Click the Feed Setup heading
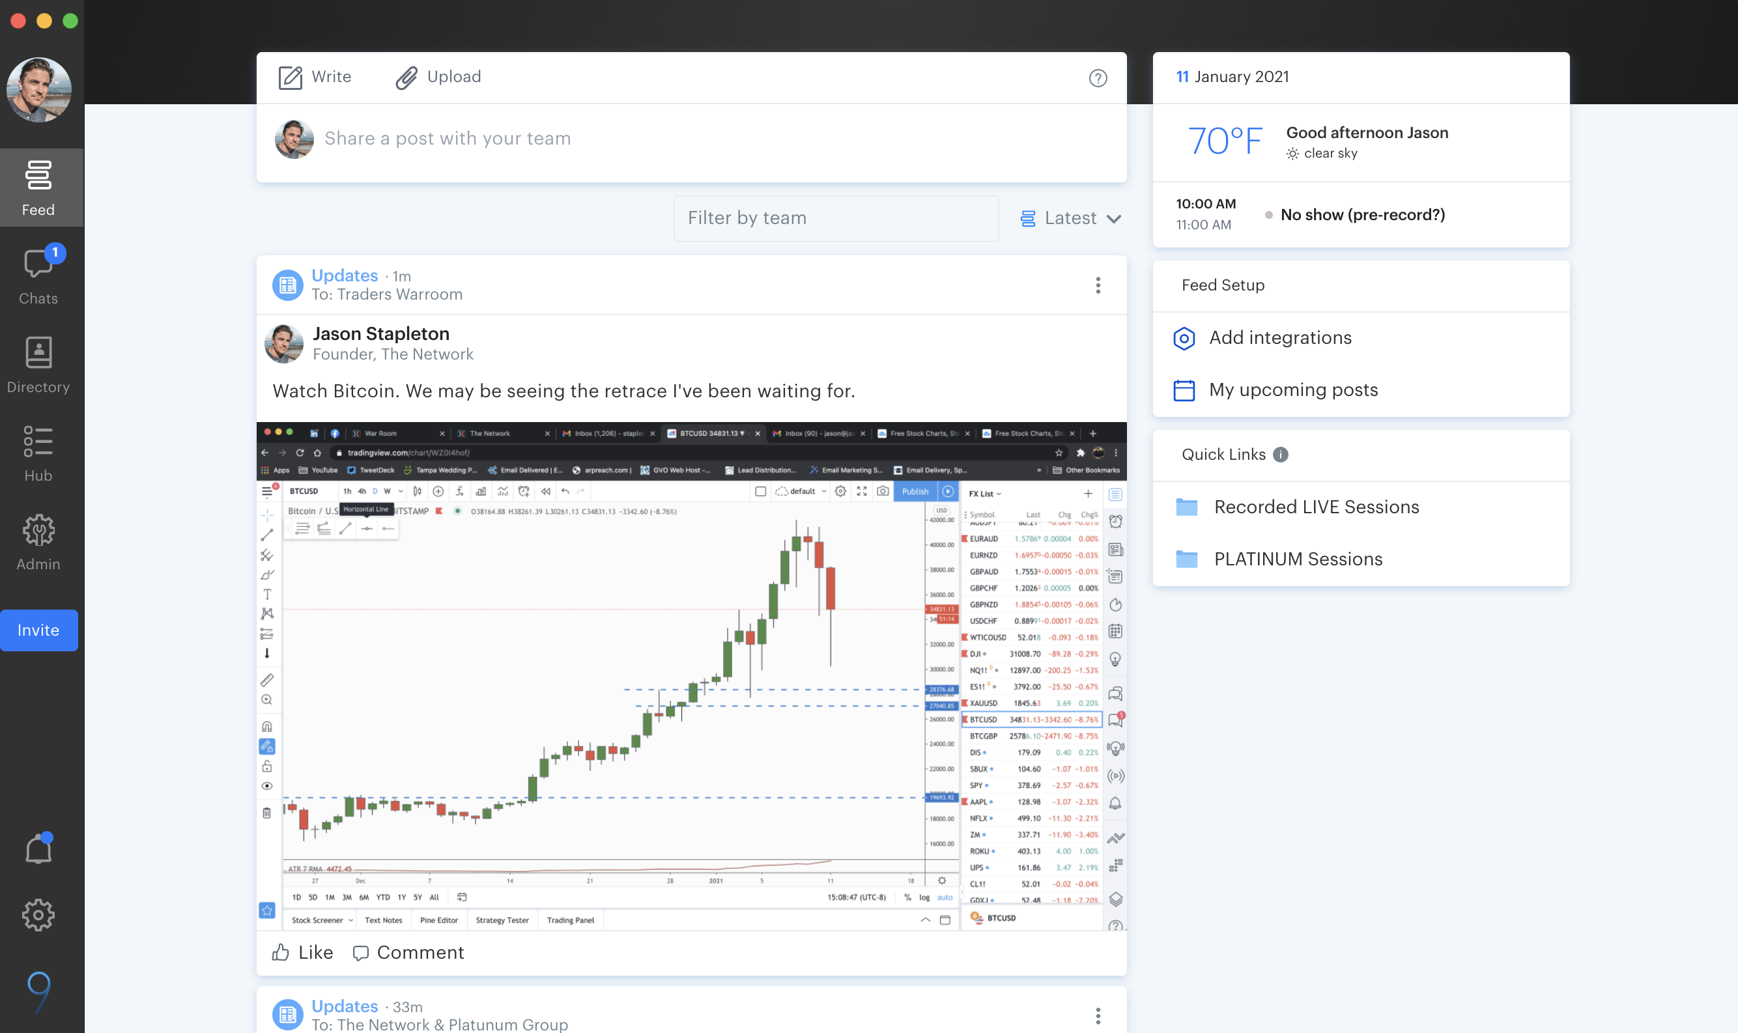 (1223, 285)
